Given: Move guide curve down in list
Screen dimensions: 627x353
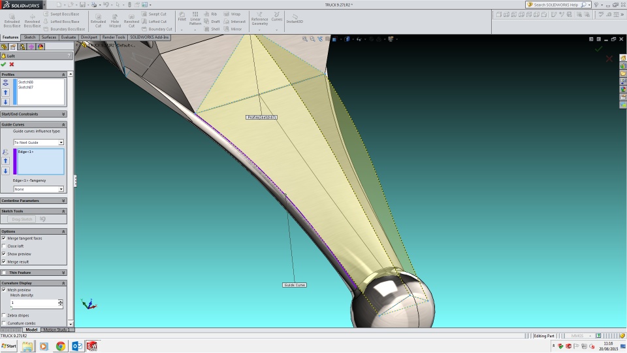Looking at the screenshot, I should pyautogui.click(x=6, y=171).
